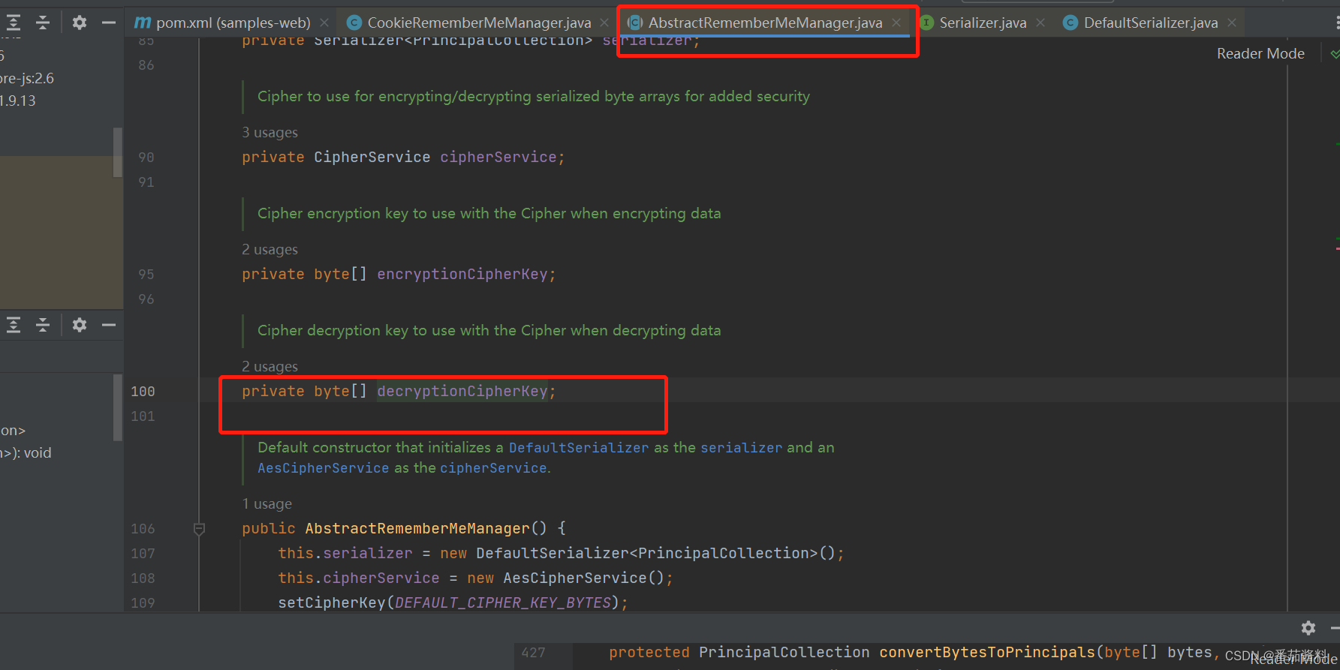
Task: Collapse all in the lower-left panel
Action: (43, 325)
